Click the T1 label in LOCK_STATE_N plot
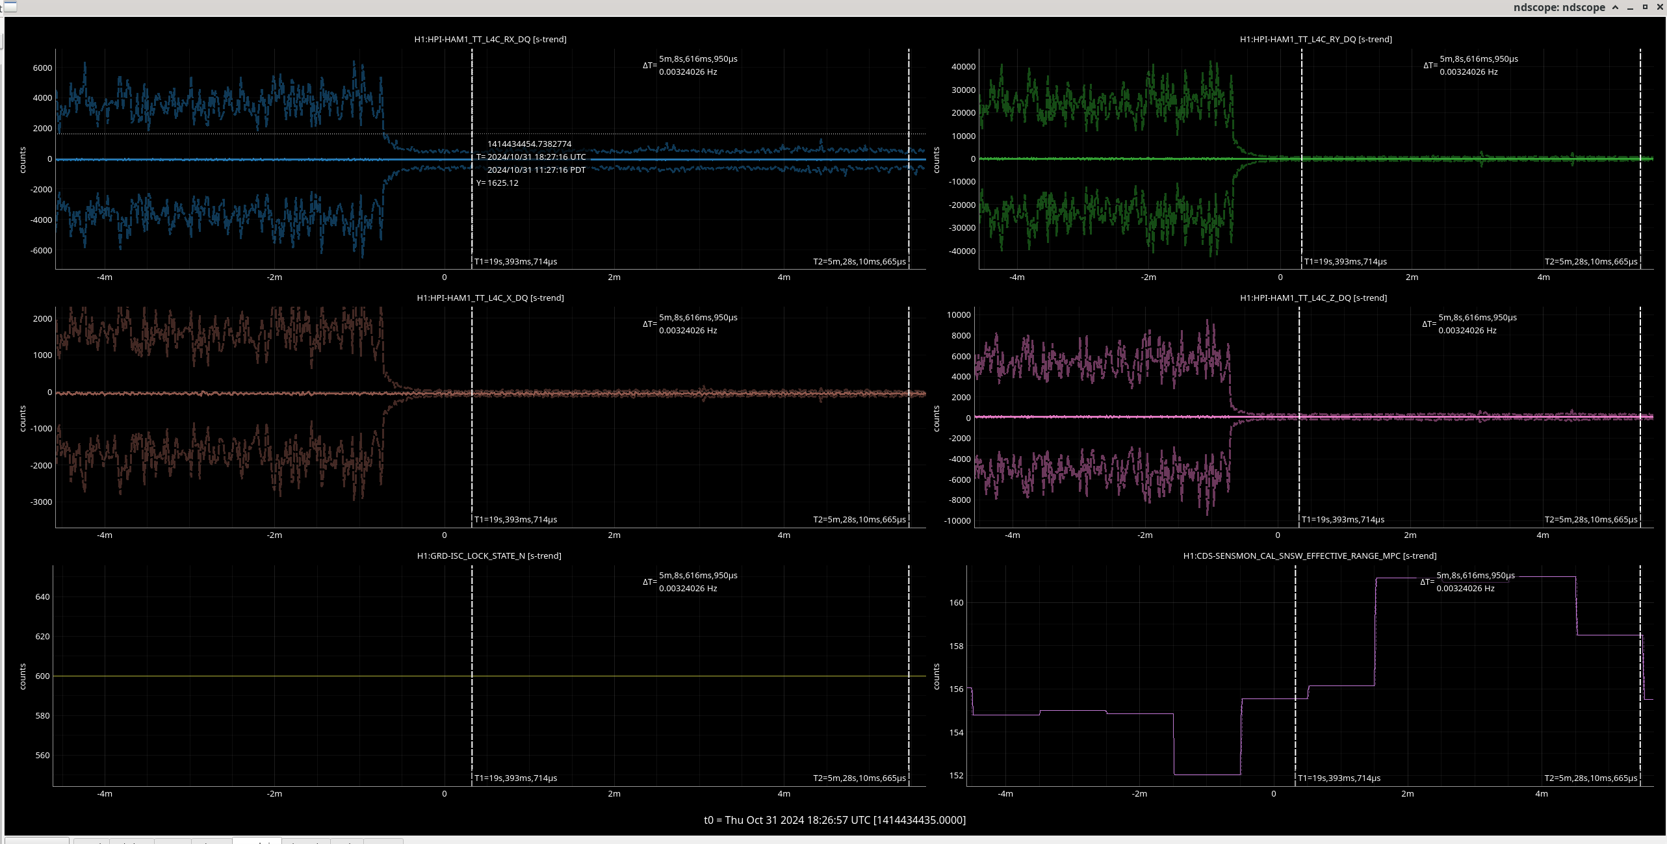The height and width of the screenshot is (844, 1667). pyautogui.click(x=515, y=778)
